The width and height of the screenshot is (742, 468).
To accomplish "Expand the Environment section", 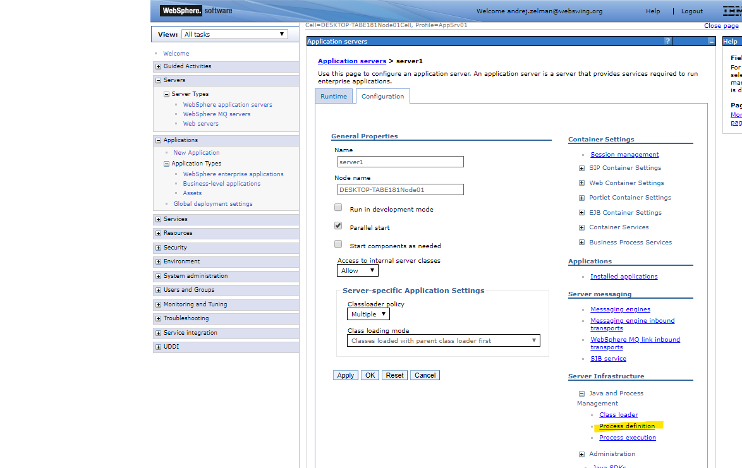I will [159, 261].
